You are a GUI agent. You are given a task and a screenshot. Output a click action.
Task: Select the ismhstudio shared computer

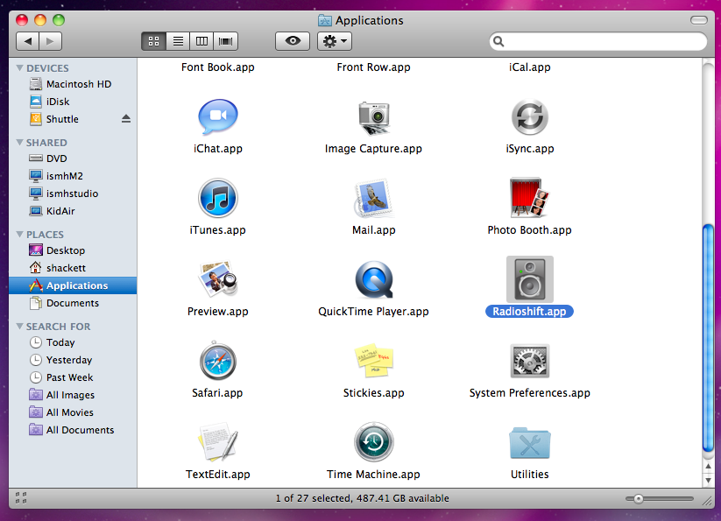(73, 194)
